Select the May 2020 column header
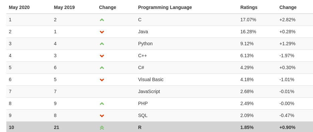 coord(19,7)
